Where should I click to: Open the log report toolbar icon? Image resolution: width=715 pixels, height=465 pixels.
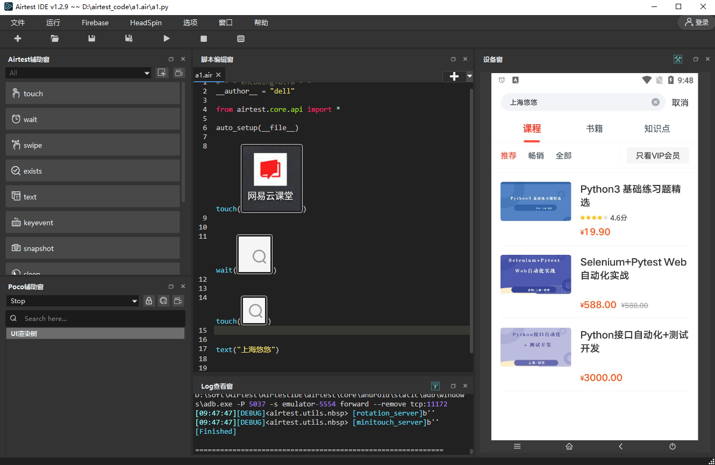241,39
